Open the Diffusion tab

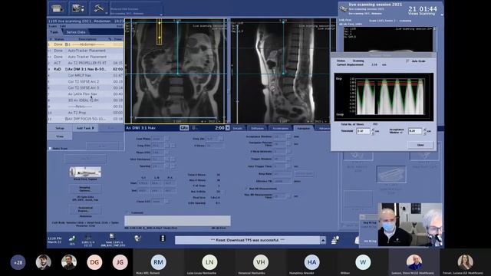pos(258,128)
